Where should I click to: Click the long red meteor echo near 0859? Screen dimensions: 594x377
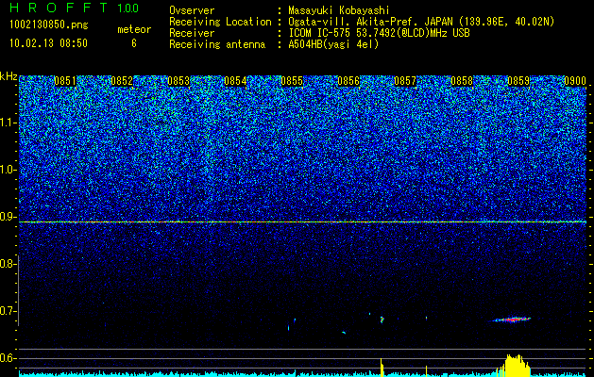(x=512, y=320)
